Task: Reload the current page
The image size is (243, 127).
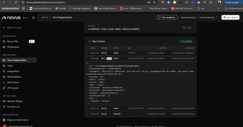Action: point(16,2)
